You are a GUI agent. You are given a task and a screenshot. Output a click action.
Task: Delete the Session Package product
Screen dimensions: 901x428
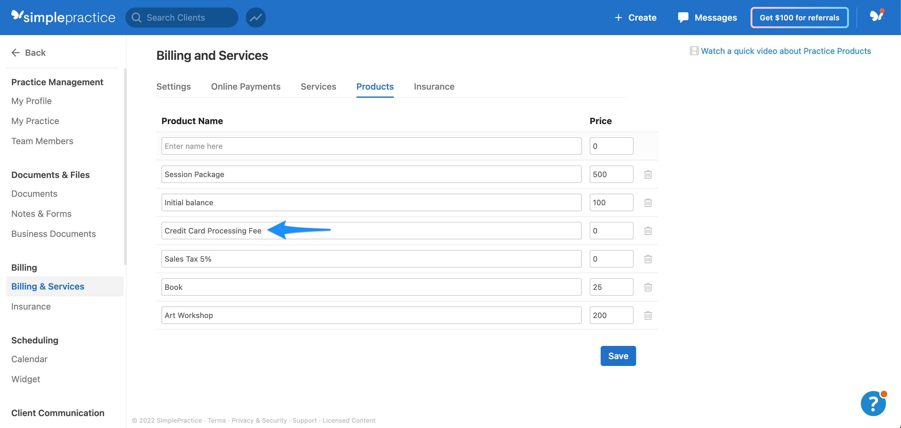[647, 174]
